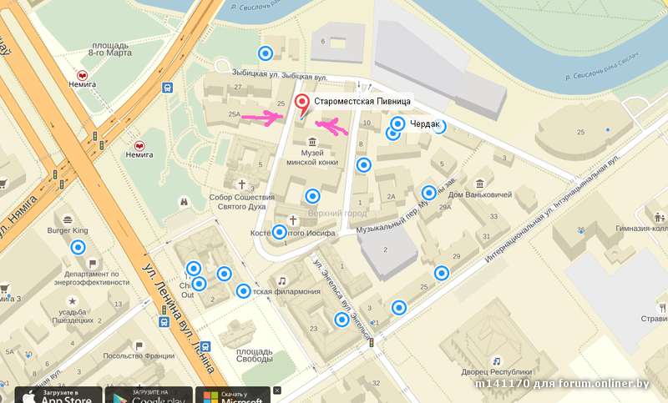The height and width of the screenshot is (403, 668).
Task: Select the Дворец Республики music icon
Action: click(x=496, y=361)
